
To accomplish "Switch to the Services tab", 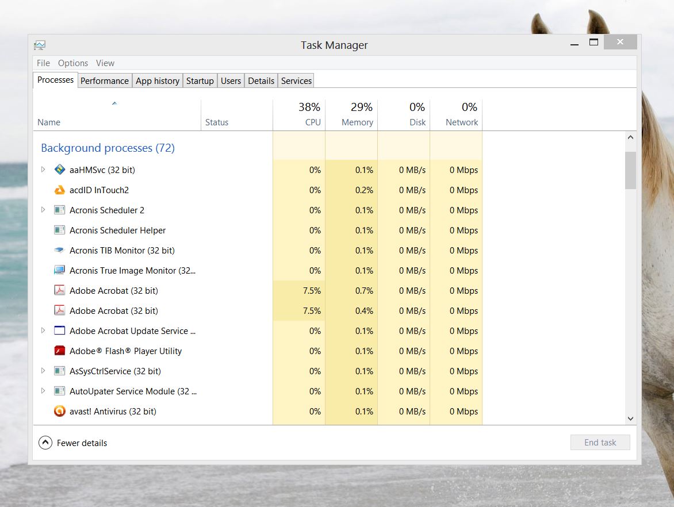I will (x=296, y=81).
